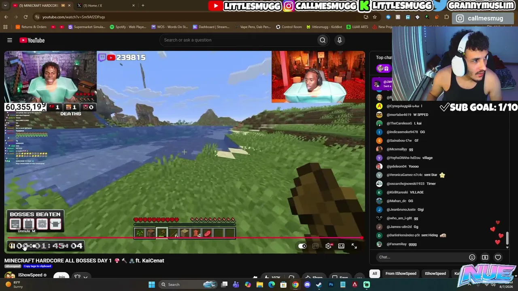Viewport: 518px width, 291px height.
Task: Open the WOS - Words On St... bookmark
Action: [x=170, y=27]
